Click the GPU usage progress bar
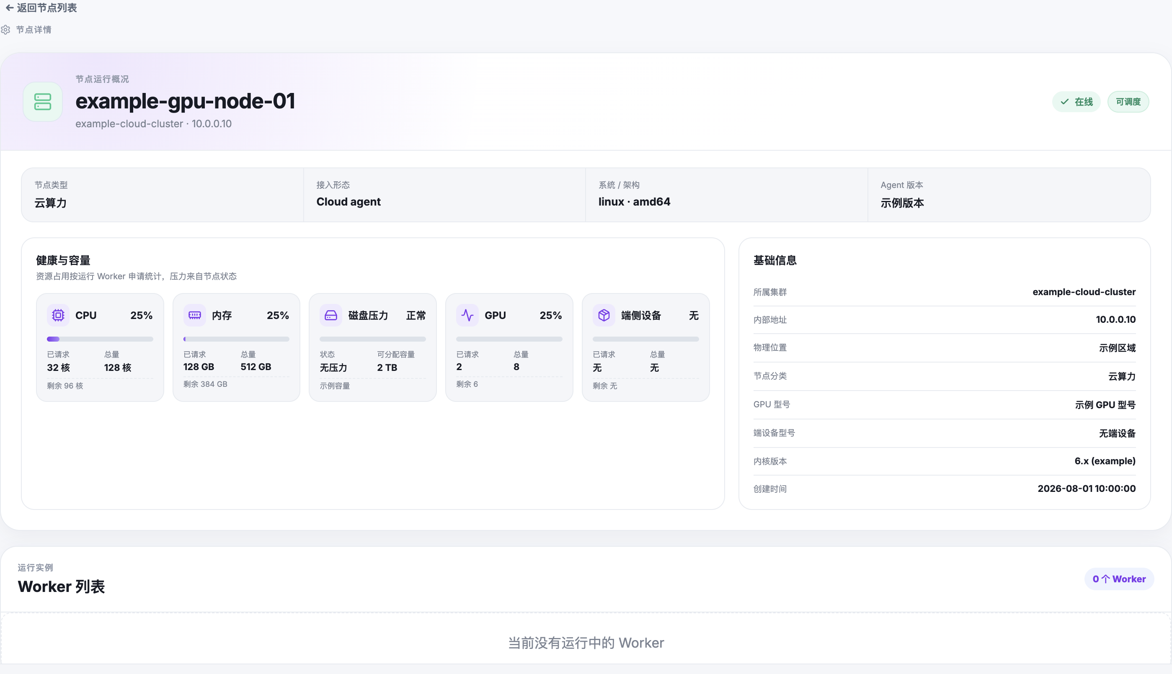The image size is (1172, 674). pyautogui.click(x=509, y=340)
